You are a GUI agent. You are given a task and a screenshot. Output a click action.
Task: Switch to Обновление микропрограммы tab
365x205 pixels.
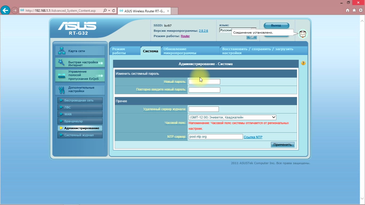pos(190,51)
